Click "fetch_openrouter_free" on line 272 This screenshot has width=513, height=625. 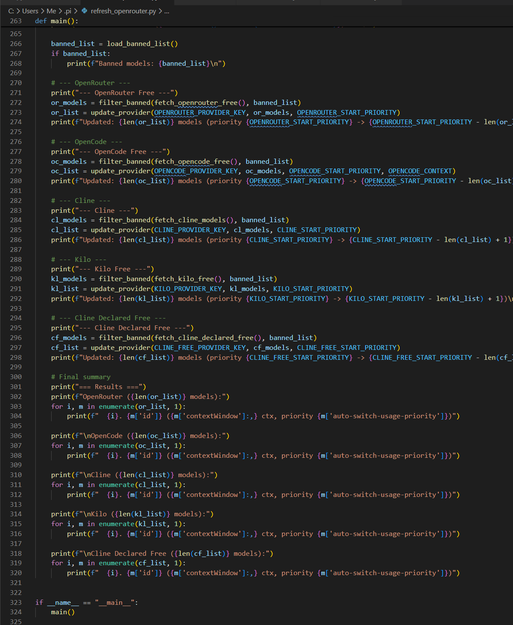[196, 103]
